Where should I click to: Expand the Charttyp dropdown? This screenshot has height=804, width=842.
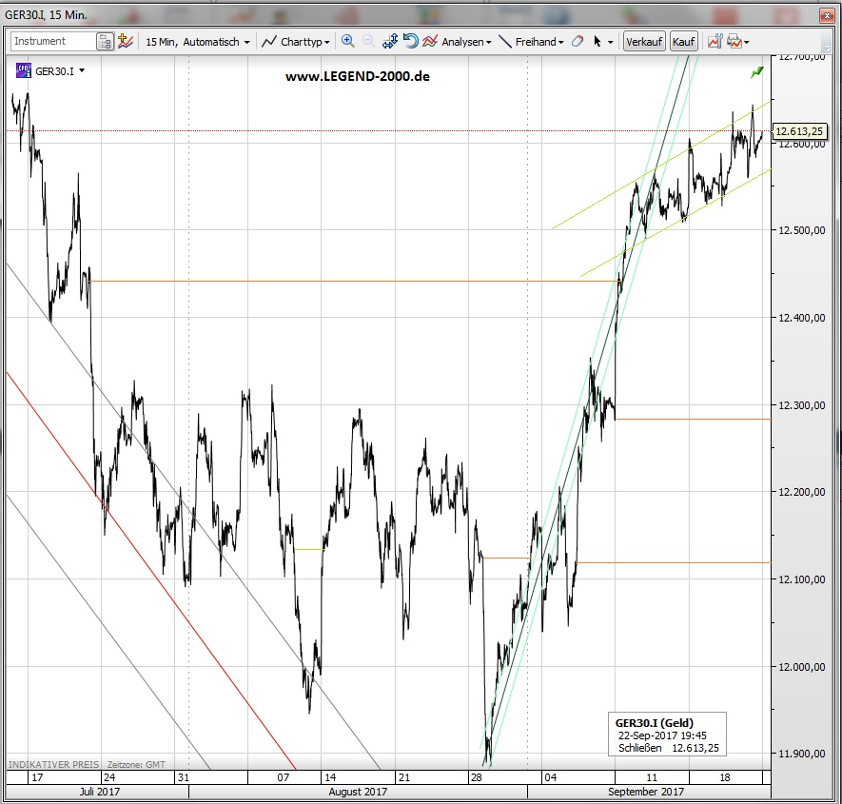coord(297,42)
